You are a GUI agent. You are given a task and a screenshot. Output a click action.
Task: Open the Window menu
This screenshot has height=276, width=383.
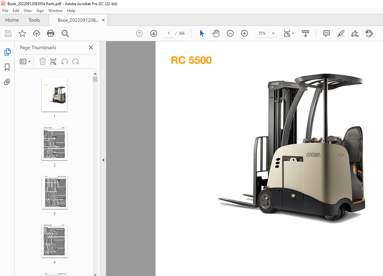[55, 10]
